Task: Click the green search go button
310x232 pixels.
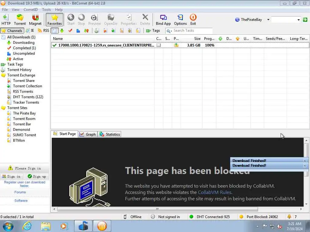Action: point(305,20)
